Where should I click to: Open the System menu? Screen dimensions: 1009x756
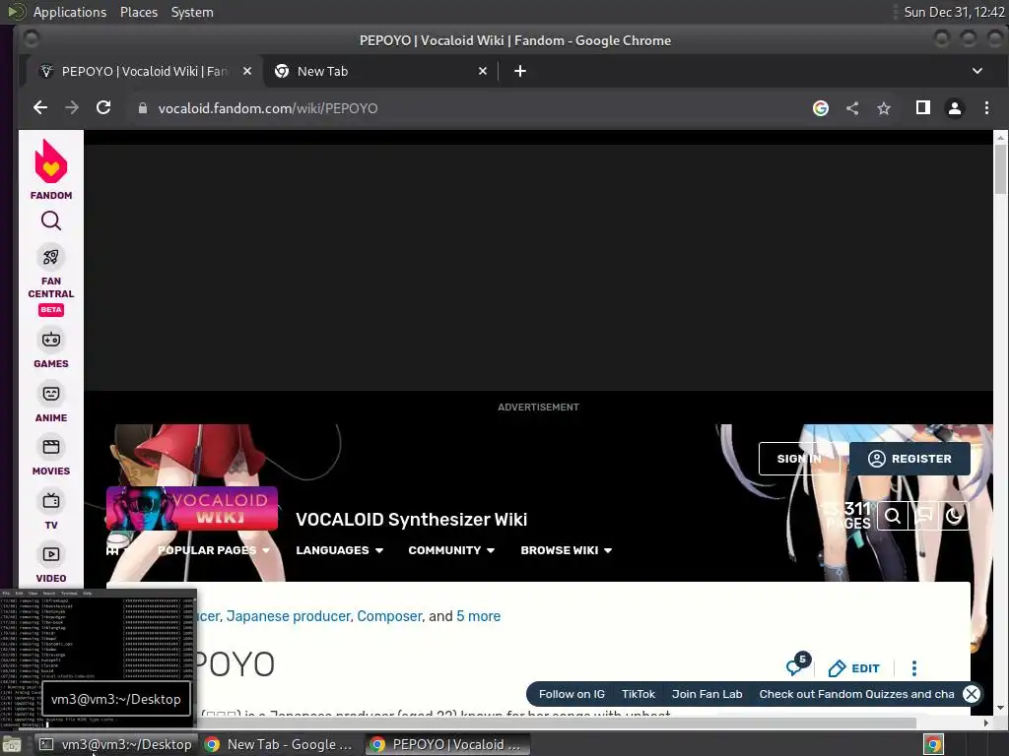(x=192, y=12)
